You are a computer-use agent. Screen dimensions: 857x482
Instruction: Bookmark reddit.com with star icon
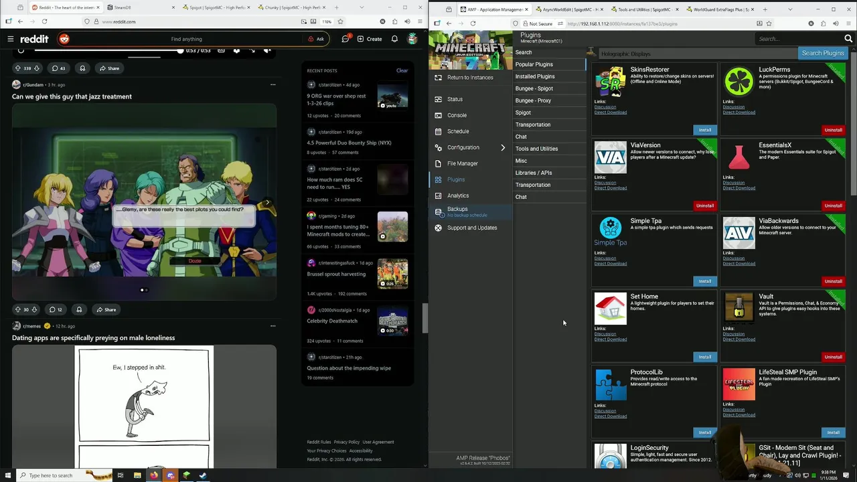click(x=340, y=21)
